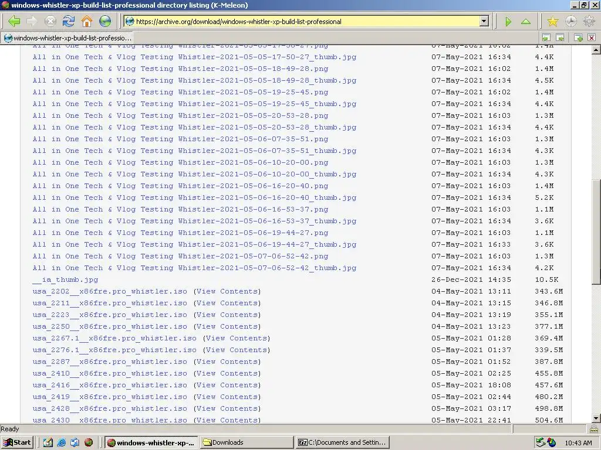This screenshot has width=601, height=450.
Task: Open usa_2223__x86fre.pro_whistler.iso link
Action: 110,315
